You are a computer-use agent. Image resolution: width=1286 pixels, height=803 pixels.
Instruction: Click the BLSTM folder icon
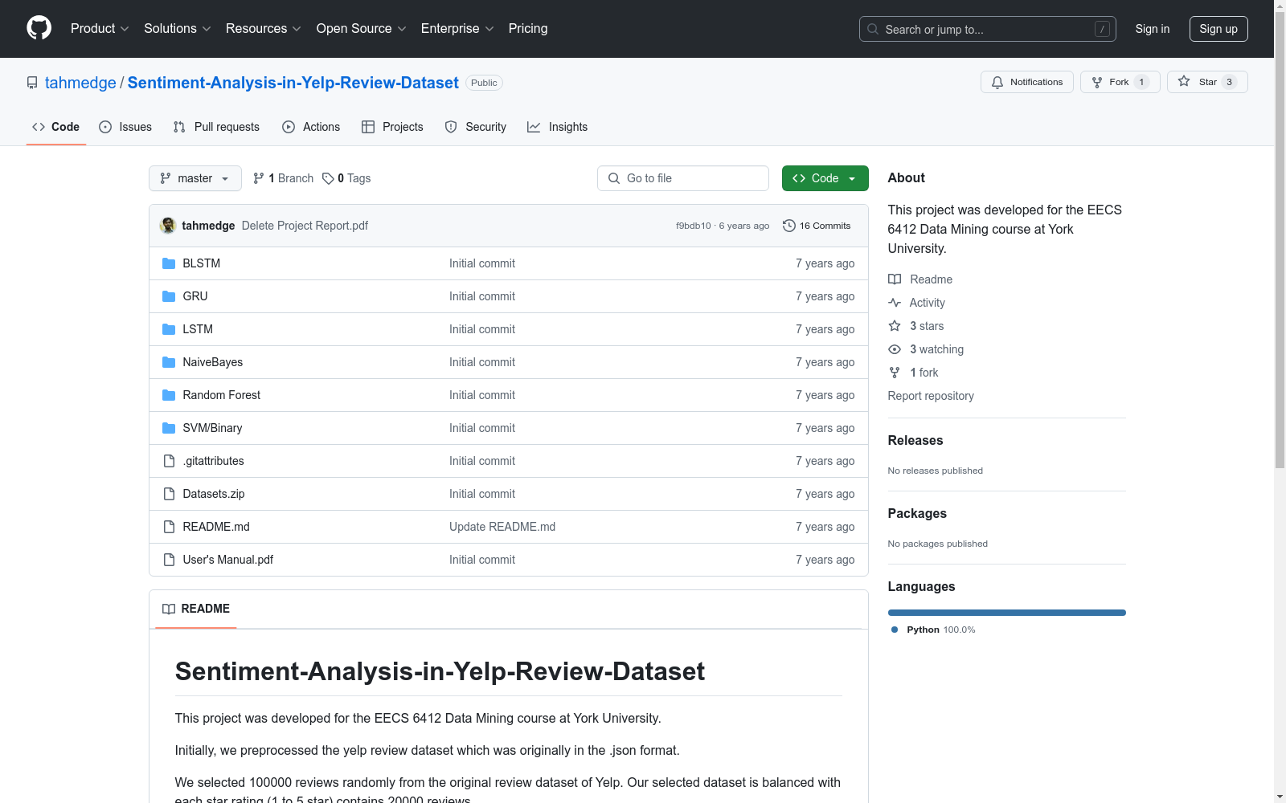tap(169, 263)
